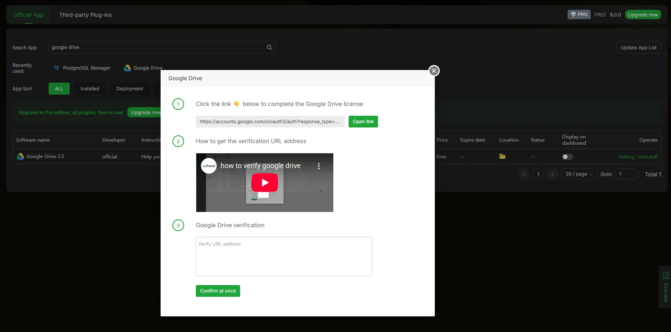
Task: Click the search magnifier icon
Action: coord(269,47)
